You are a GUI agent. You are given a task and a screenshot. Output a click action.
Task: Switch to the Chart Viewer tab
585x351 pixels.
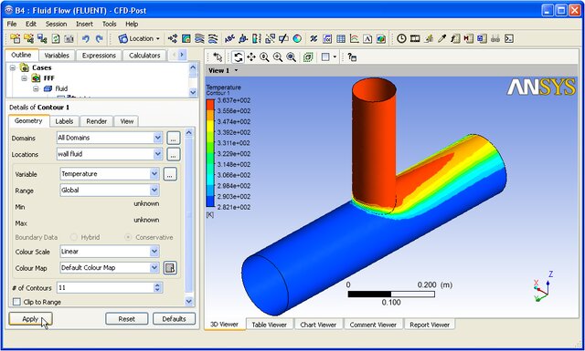click(318, 325)
